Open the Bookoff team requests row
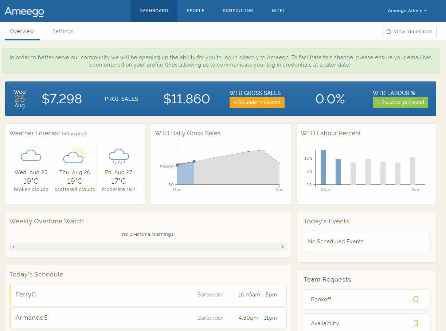Image resolution: width=446 pixels, height=331 pixels. pos(367,299)
